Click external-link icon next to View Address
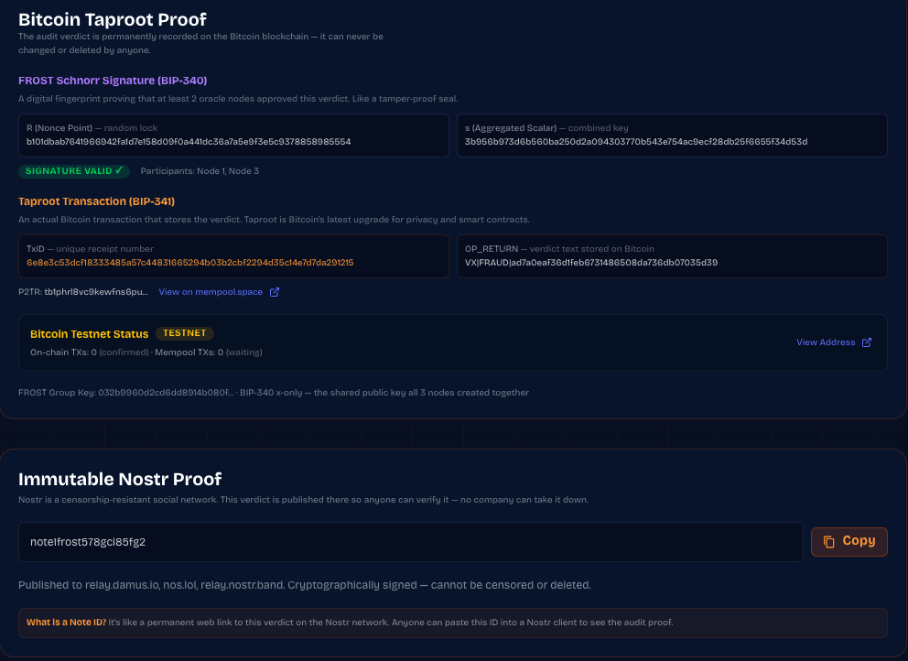 click(867, 342)
